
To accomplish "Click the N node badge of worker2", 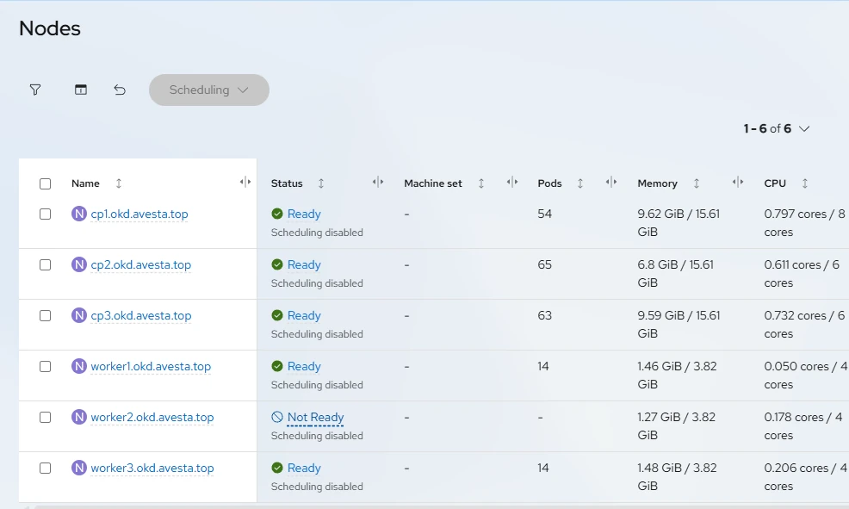I will pos(79,418).
